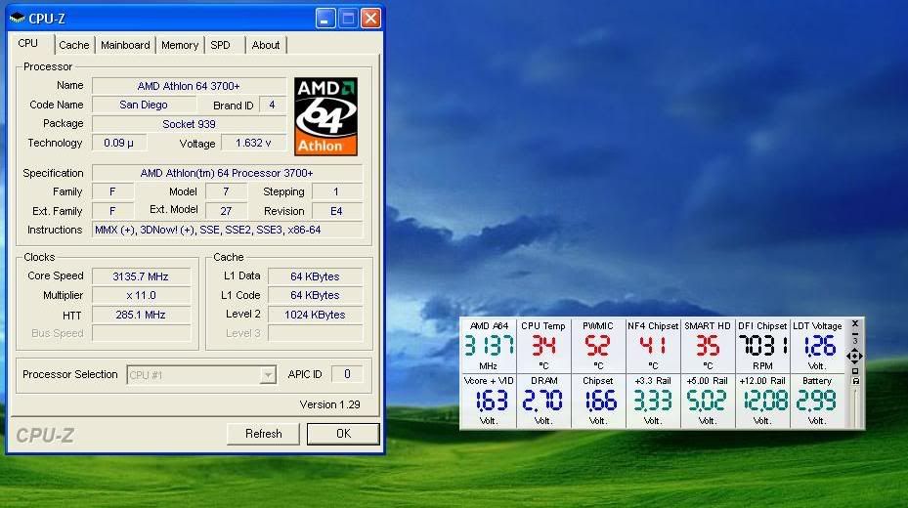Screen dimensions: 908x508
Task: Click the square icon on monitor panel sidebar
Action: tap(854, 371)
